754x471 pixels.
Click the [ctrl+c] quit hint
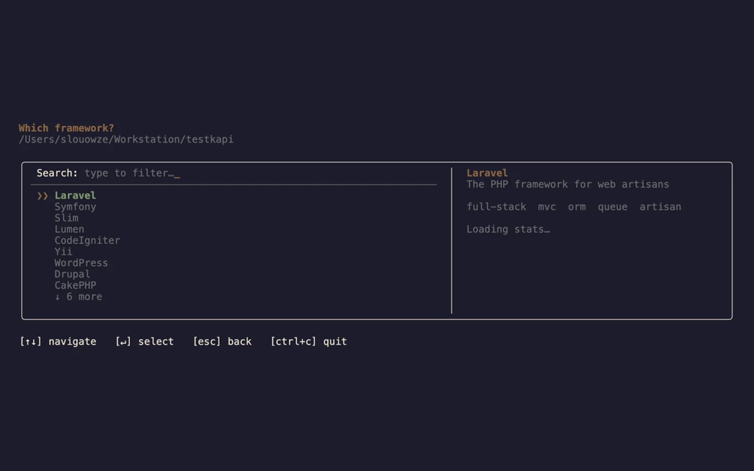point(309,341)
